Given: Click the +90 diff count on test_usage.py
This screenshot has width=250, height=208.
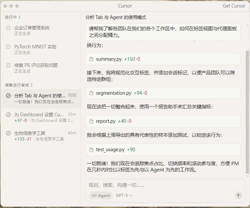Looking at the screenshot, I should point(131,150).
